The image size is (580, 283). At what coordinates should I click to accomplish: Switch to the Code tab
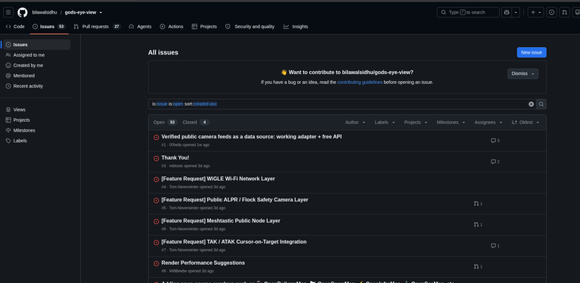15,26
